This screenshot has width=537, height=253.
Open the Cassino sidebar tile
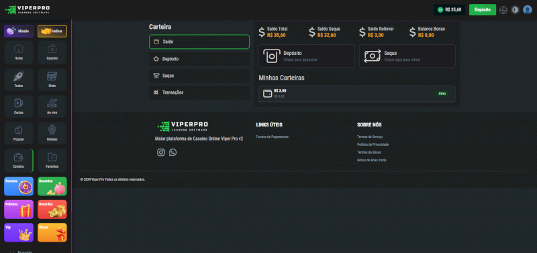pyautogui.click(x=52, y=52)
